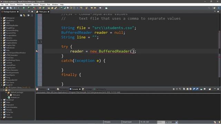Viewport: 221px width, 124px height.
Task: Open the Help menu
Action: pyautogui.click(x=62, y=4)
